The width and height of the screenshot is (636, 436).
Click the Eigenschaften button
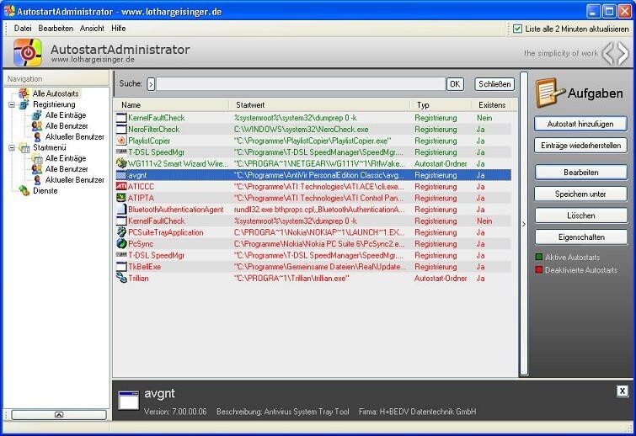point(581,237)
